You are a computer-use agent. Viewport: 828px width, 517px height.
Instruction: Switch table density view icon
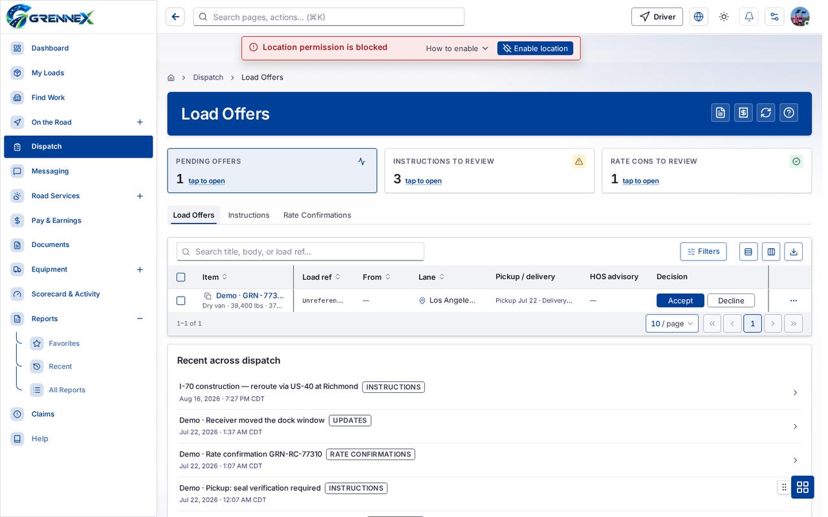click(x=748, y=251)
